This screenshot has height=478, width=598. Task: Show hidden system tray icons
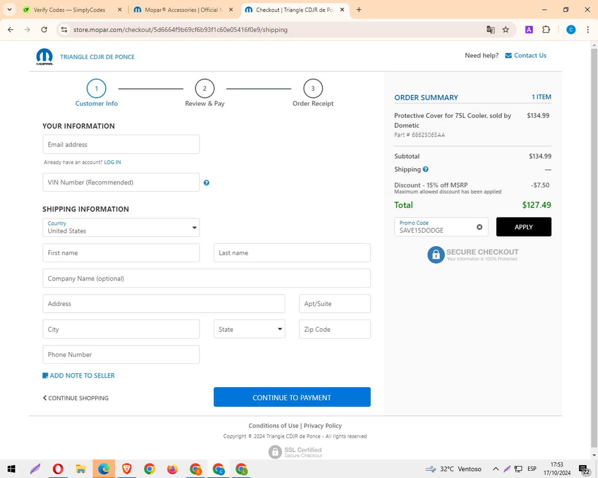[496, 469]
